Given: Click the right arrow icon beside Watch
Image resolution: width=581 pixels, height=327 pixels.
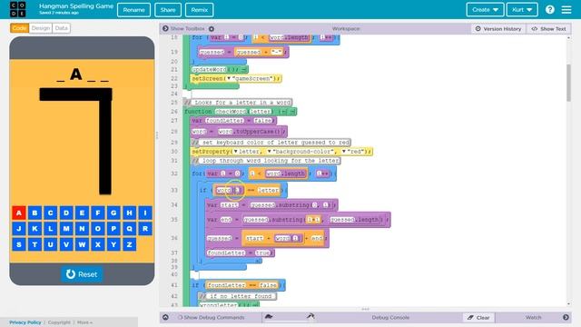Looking at the screenshot, I should tap(566, 317).
